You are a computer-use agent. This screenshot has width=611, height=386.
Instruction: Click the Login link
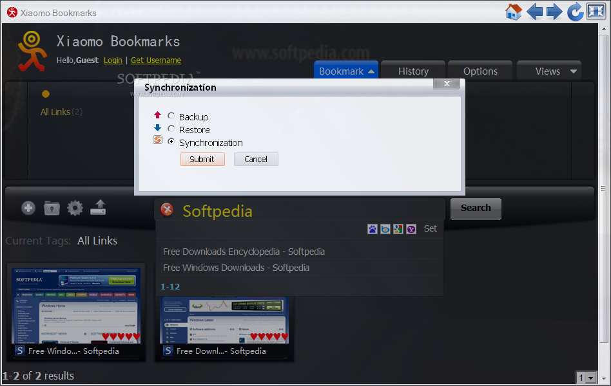pyautogui.click(x=113, y=60)
